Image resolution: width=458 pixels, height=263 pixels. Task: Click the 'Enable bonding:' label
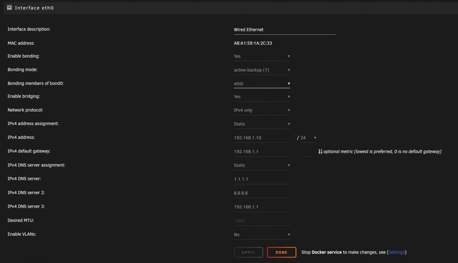point(24,56)
